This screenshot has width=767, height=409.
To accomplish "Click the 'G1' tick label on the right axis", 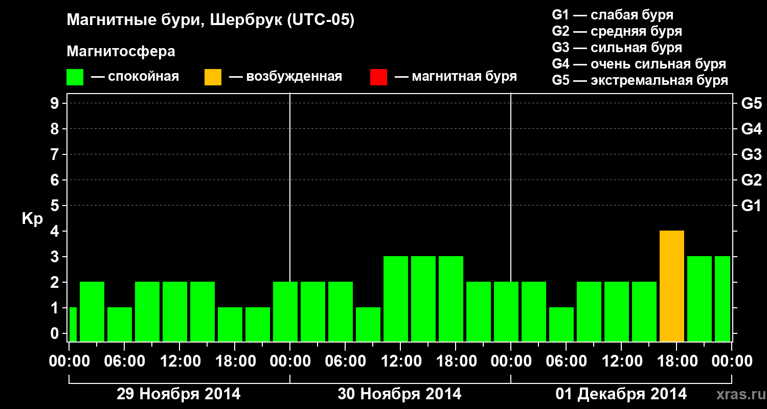I will [752, 206].
